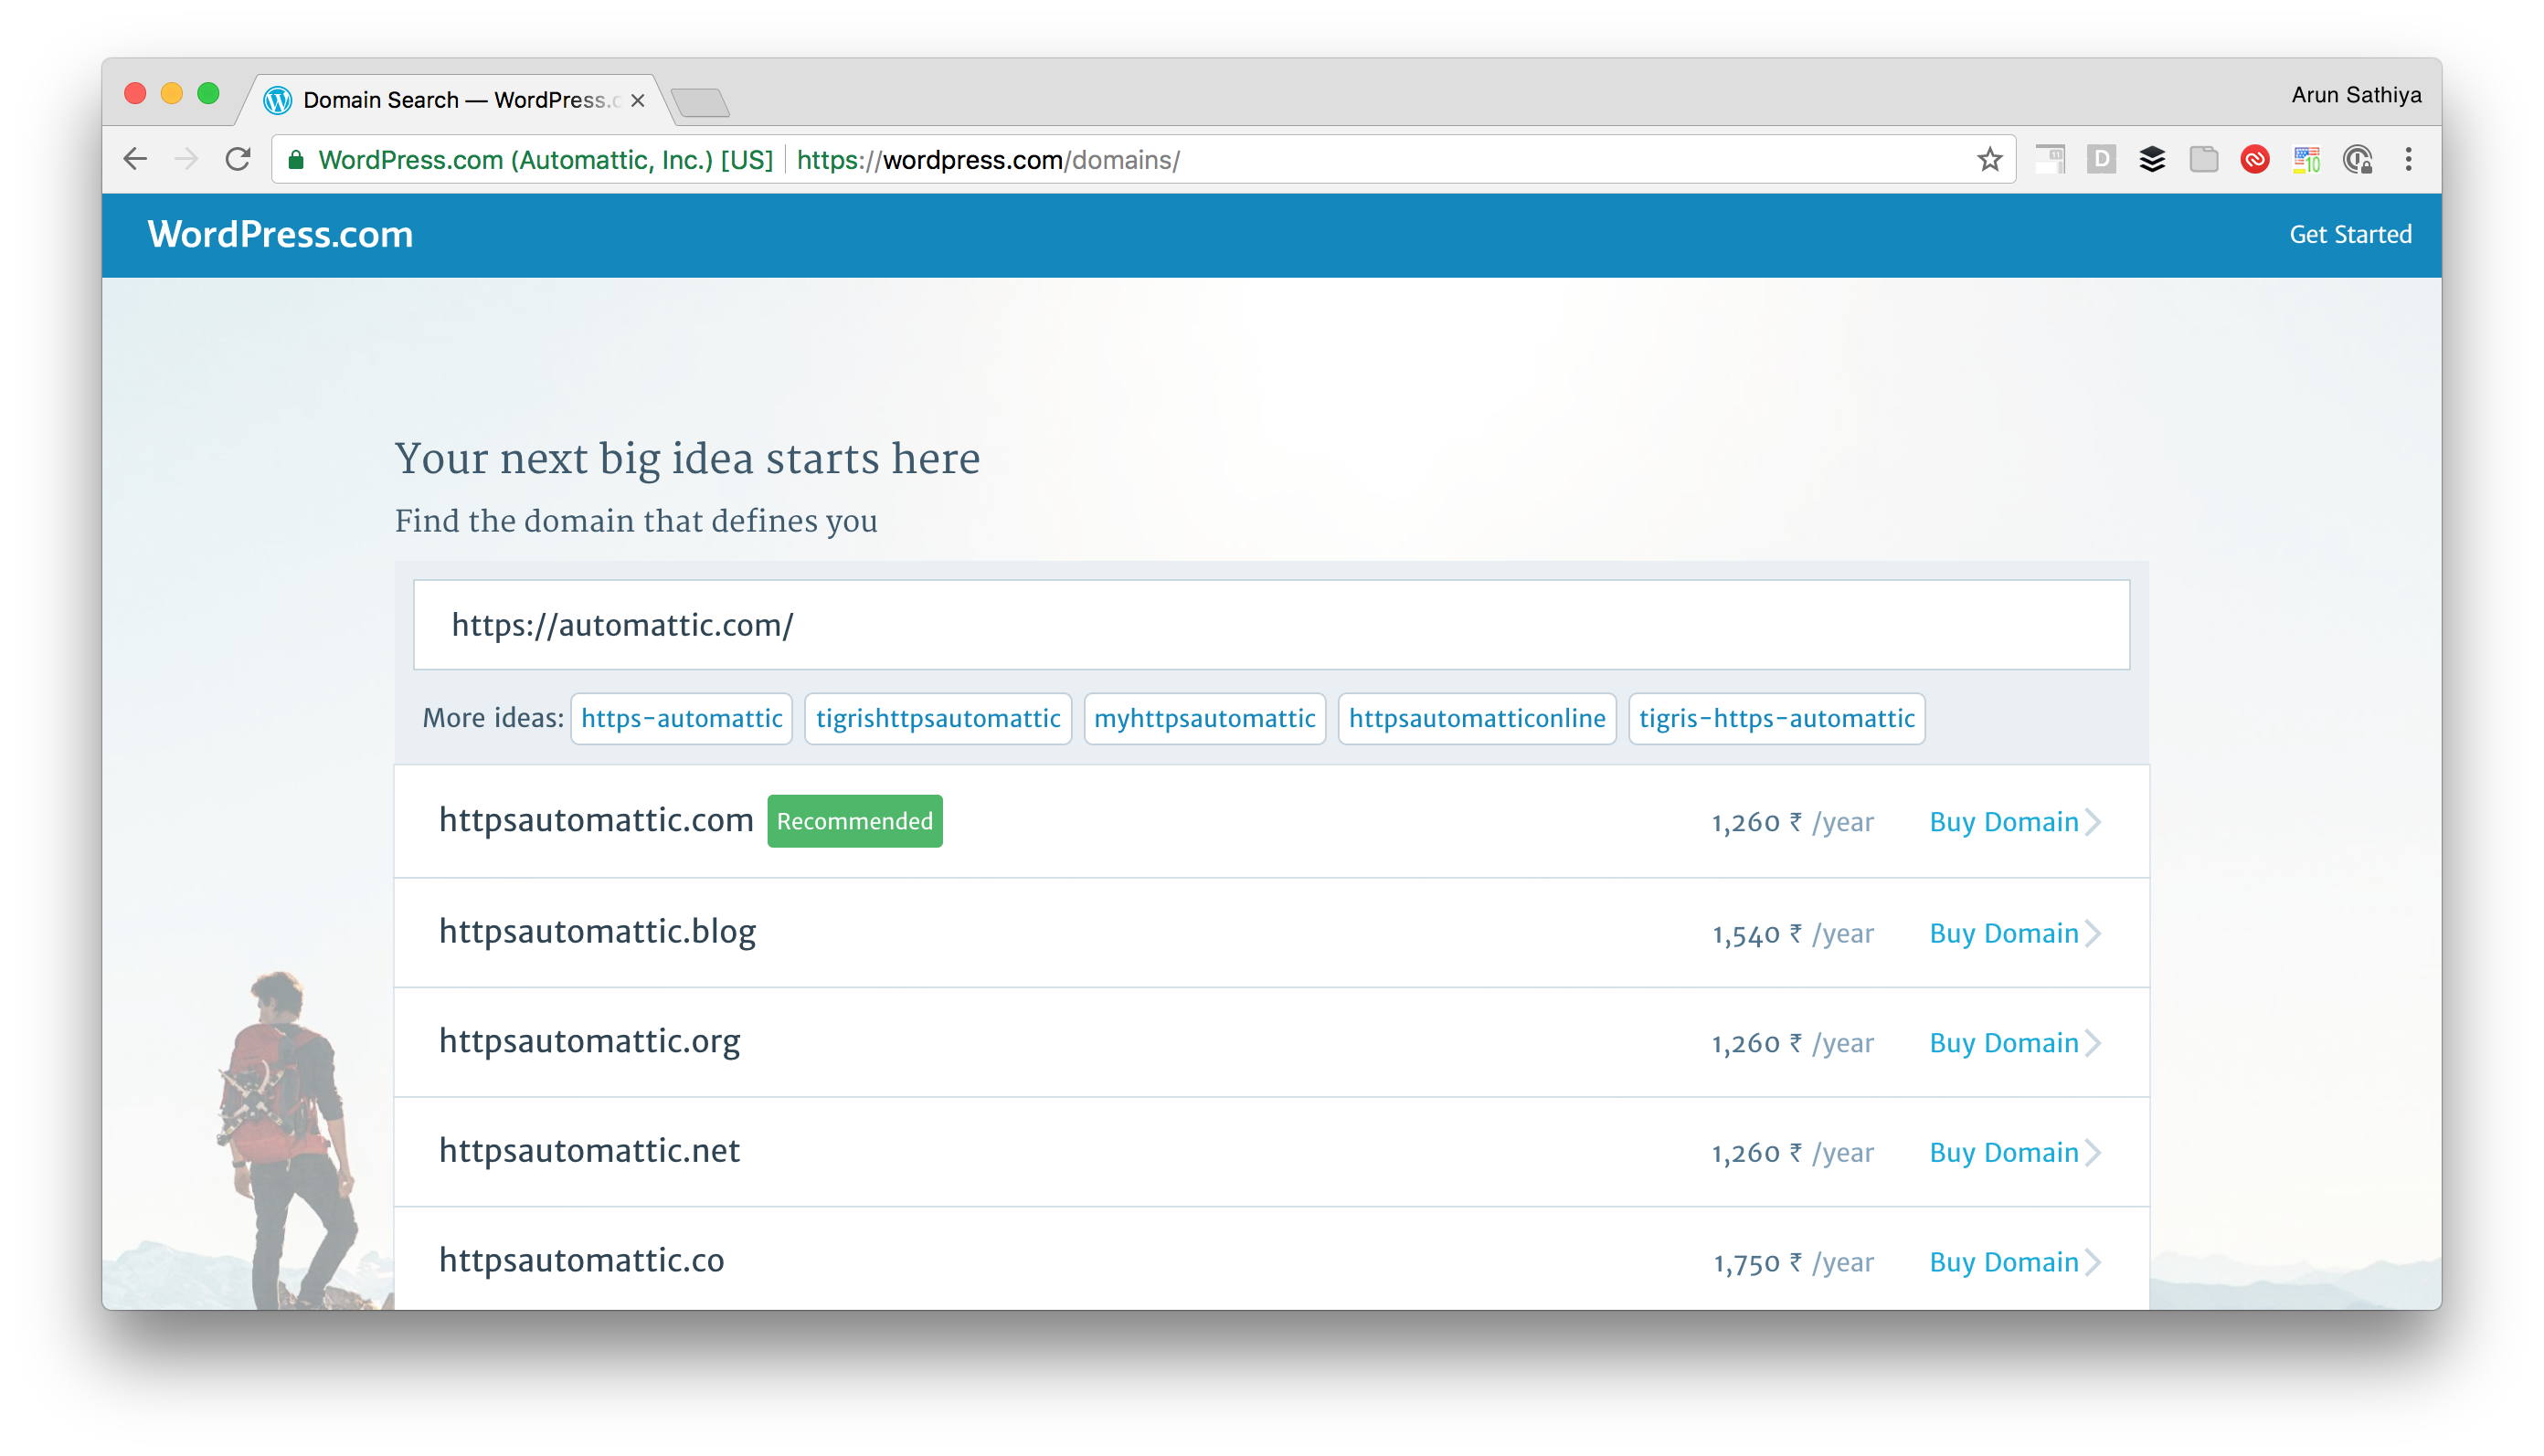Open the red Authy extension icon
Viewport: 2544px width, 1456px height.
click(x=2255, y=160)
